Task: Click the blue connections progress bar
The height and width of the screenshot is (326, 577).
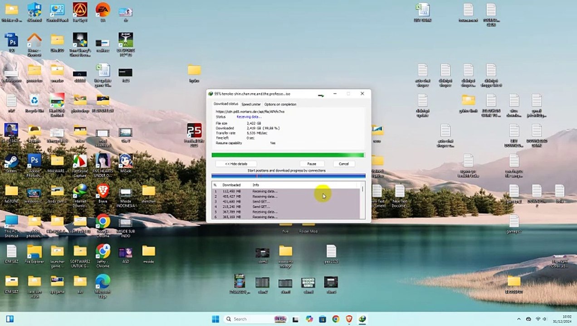Action: (288, 176)
